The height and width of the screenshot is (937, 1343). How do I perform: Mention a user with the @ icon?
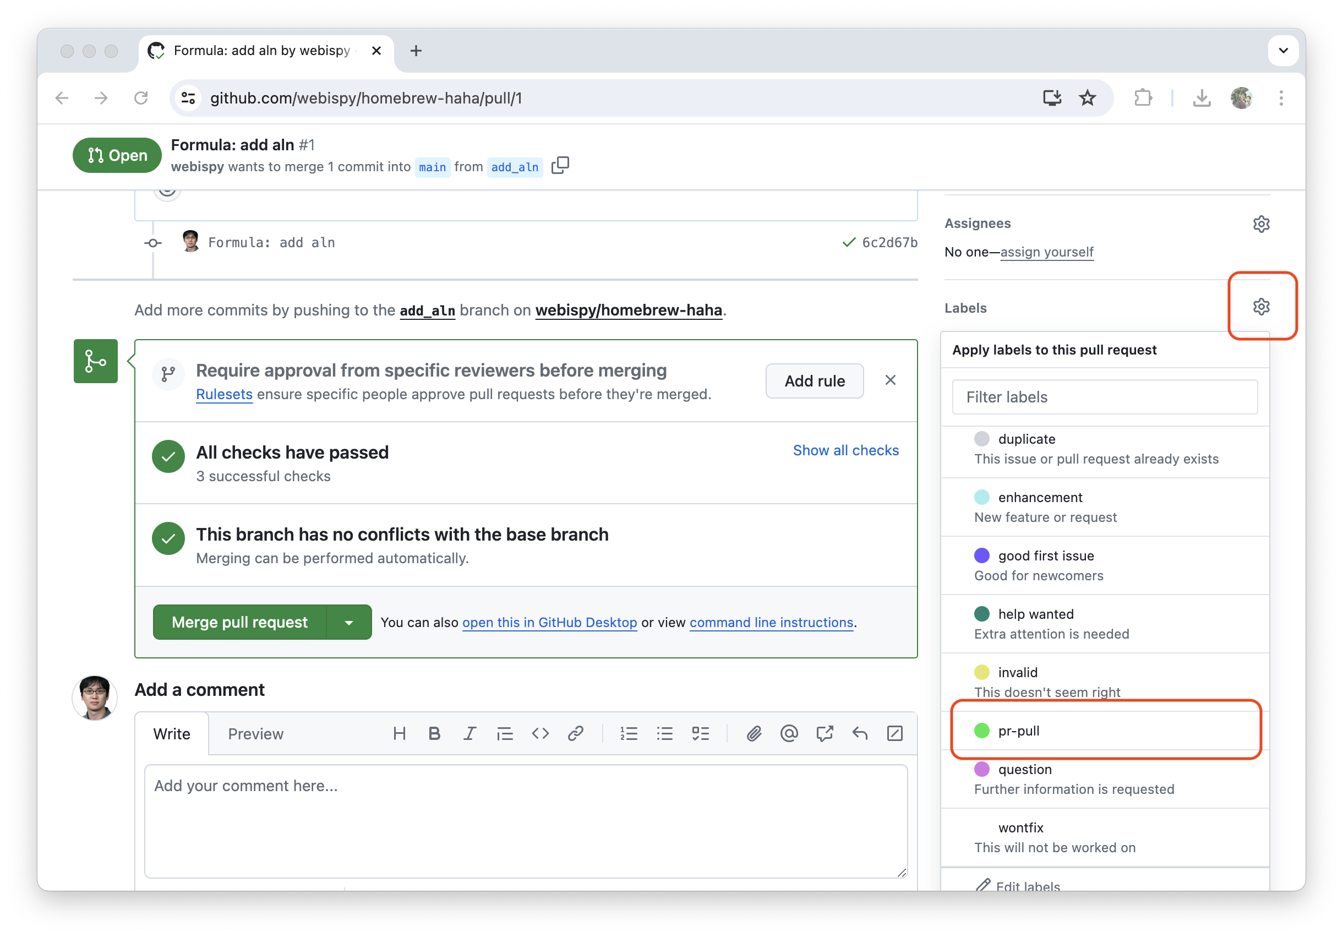click(789, 733)
